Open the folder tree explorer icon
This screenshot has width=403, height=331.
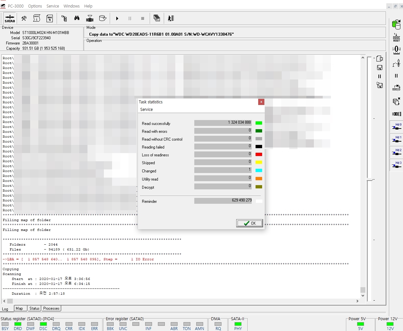point(64,18)
